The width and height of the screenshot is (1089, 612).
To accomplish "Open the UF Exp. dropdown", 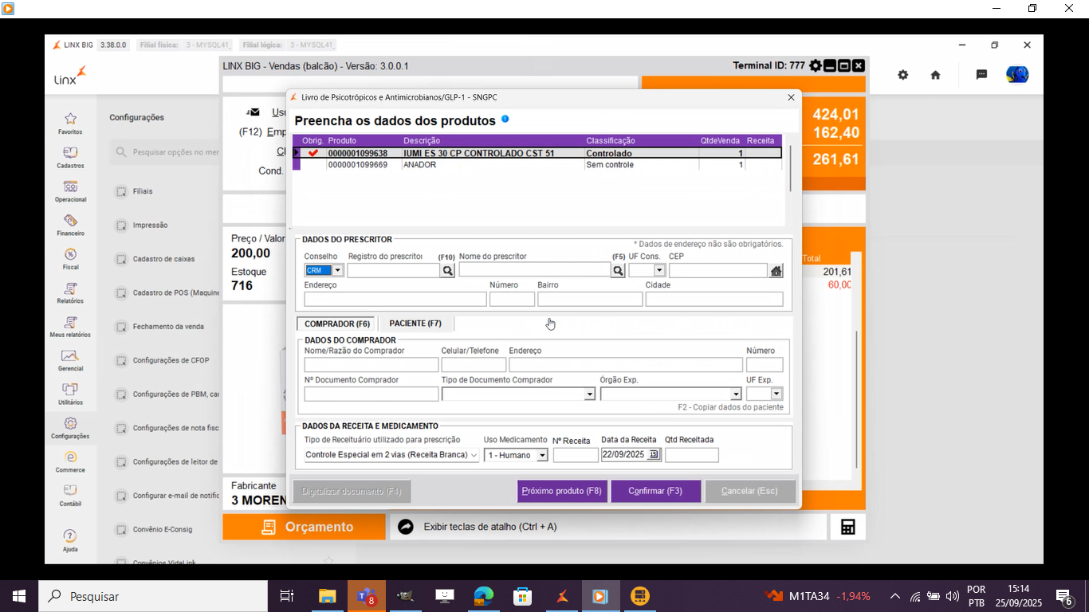I will tap(776, 394).
